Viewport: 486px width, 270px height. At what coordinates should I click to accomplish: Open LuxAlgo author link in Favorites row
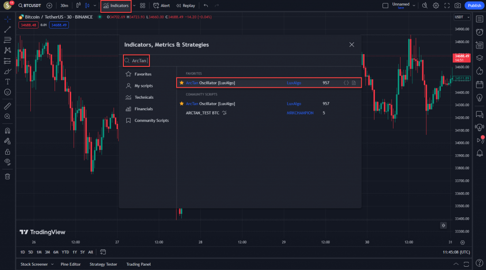pyautogui.click(x=294, y=83)
